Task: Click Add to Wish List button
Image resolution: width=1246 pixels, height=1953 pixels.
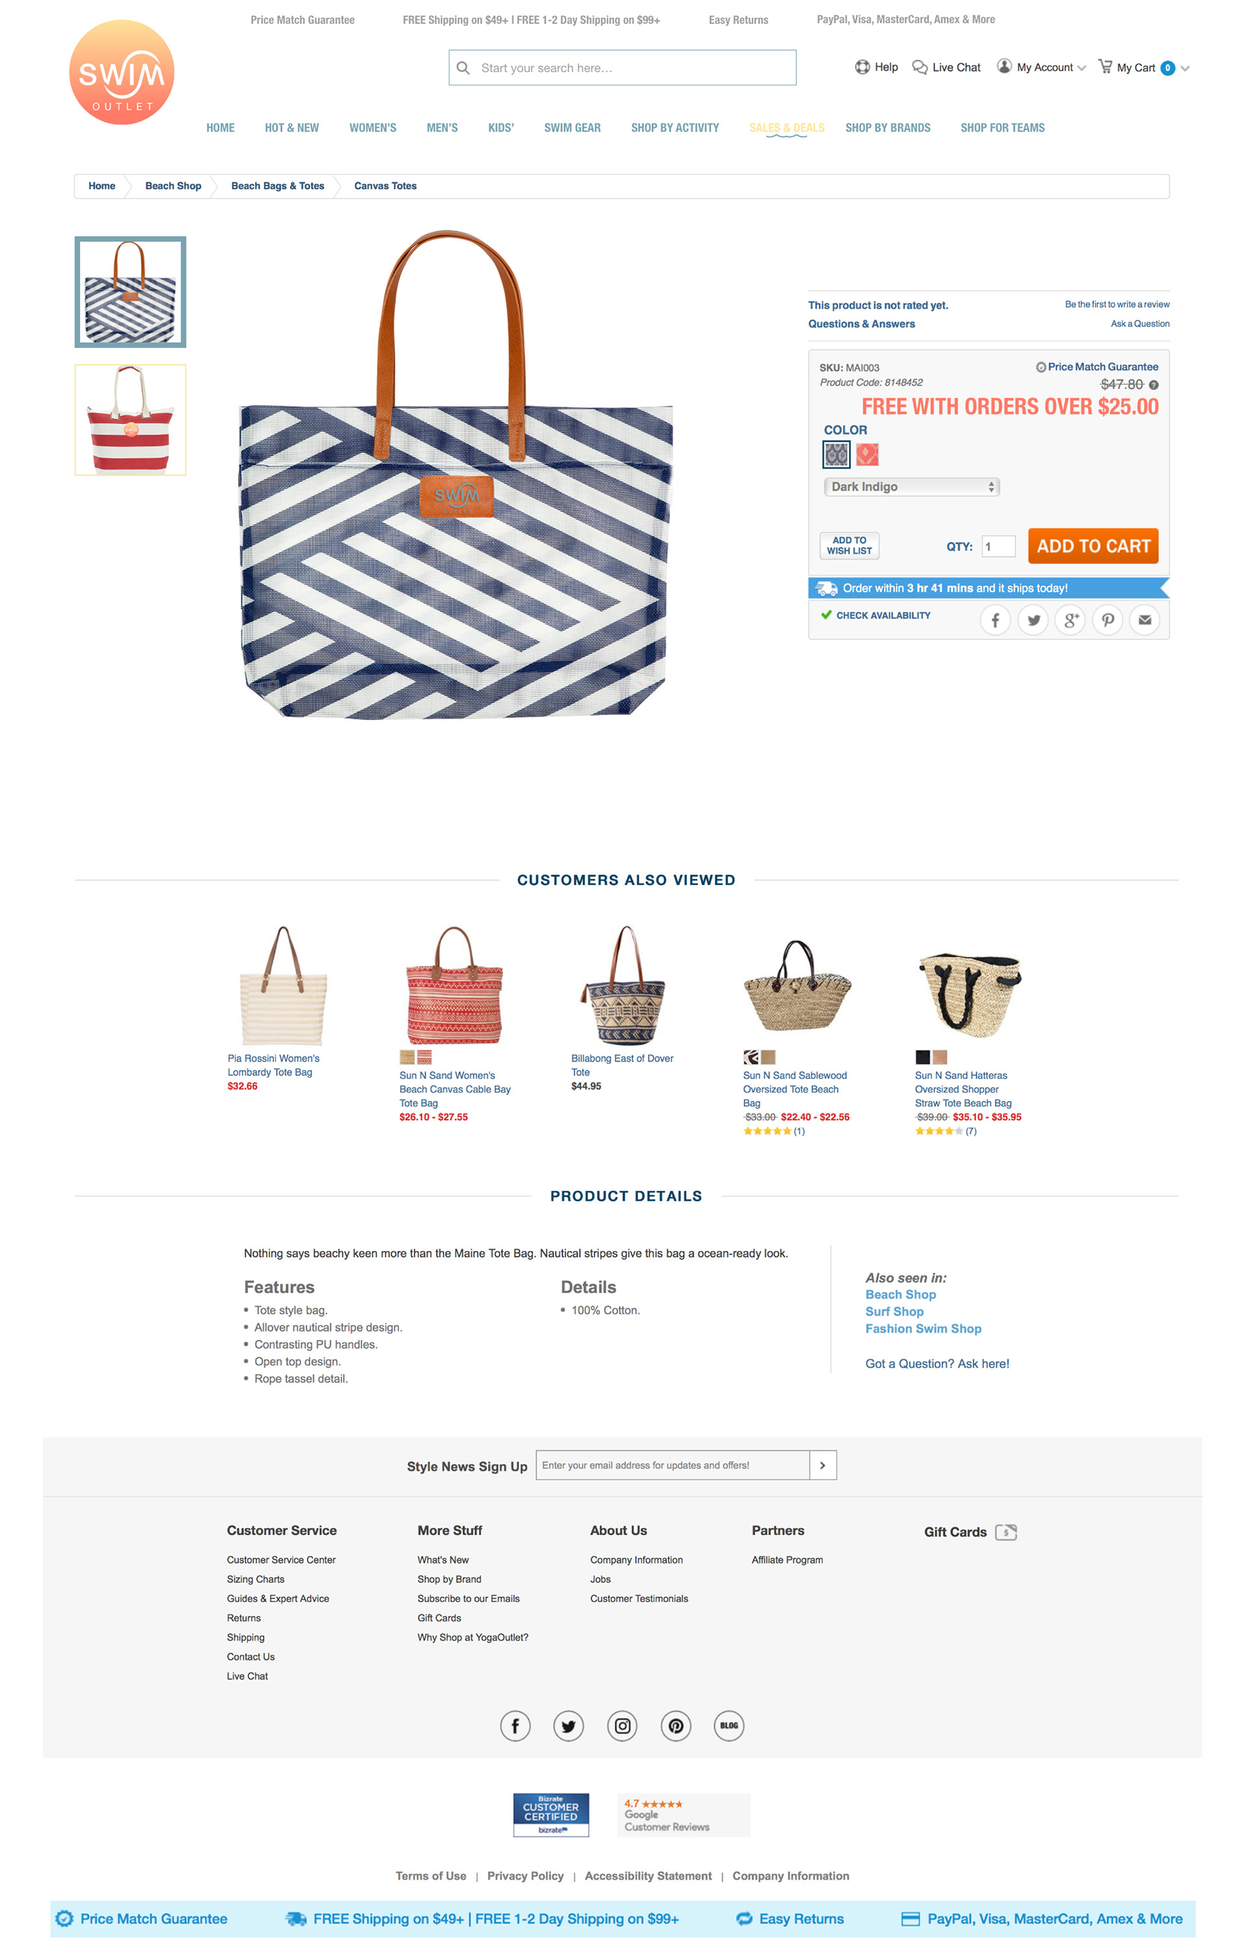Action: click(x=849, y=546)
